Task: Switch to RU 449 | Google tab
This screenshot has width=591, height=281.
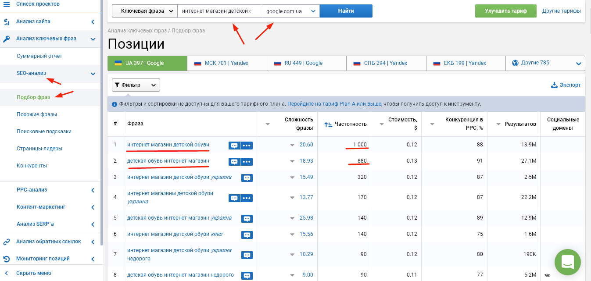Action: (x=307, y=63)
